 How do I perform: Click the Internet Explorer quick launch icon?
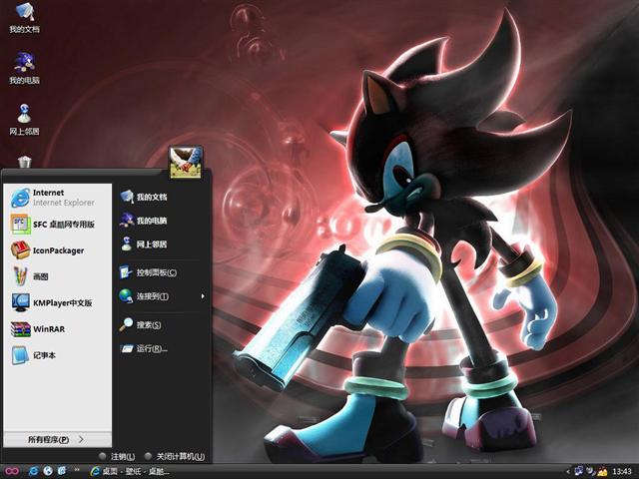coord(34,471)
